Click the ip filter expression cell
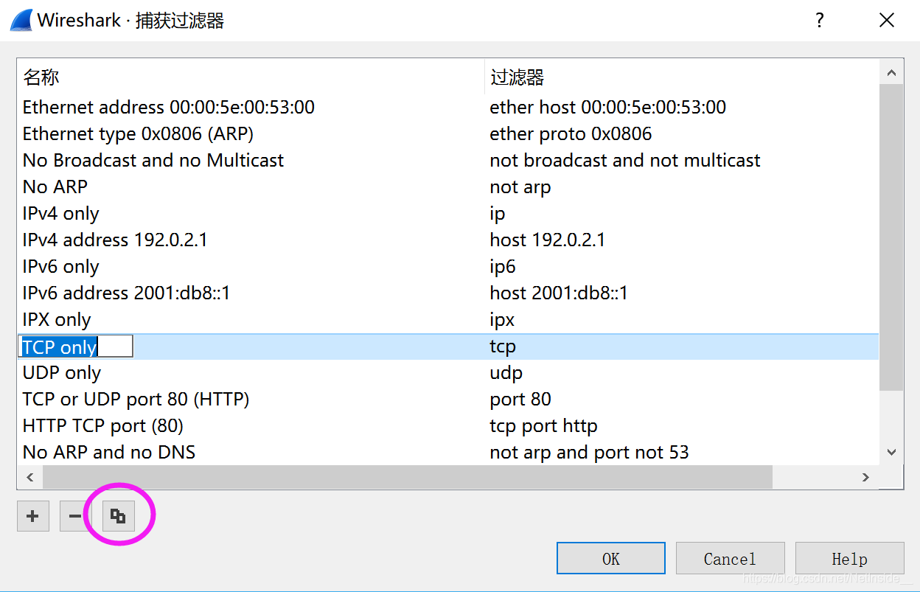 pos(498,214)
